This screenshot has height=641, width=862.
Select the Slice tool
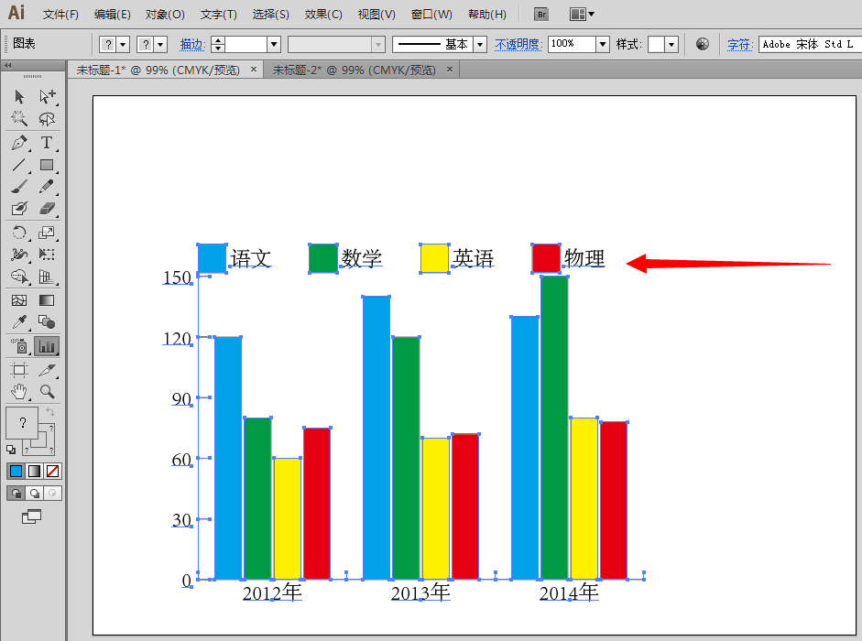coord(48,370)
